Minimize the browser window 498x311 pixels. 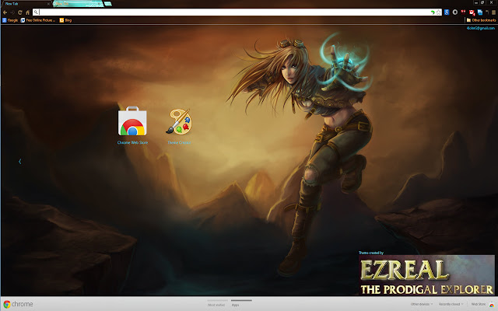475,2
